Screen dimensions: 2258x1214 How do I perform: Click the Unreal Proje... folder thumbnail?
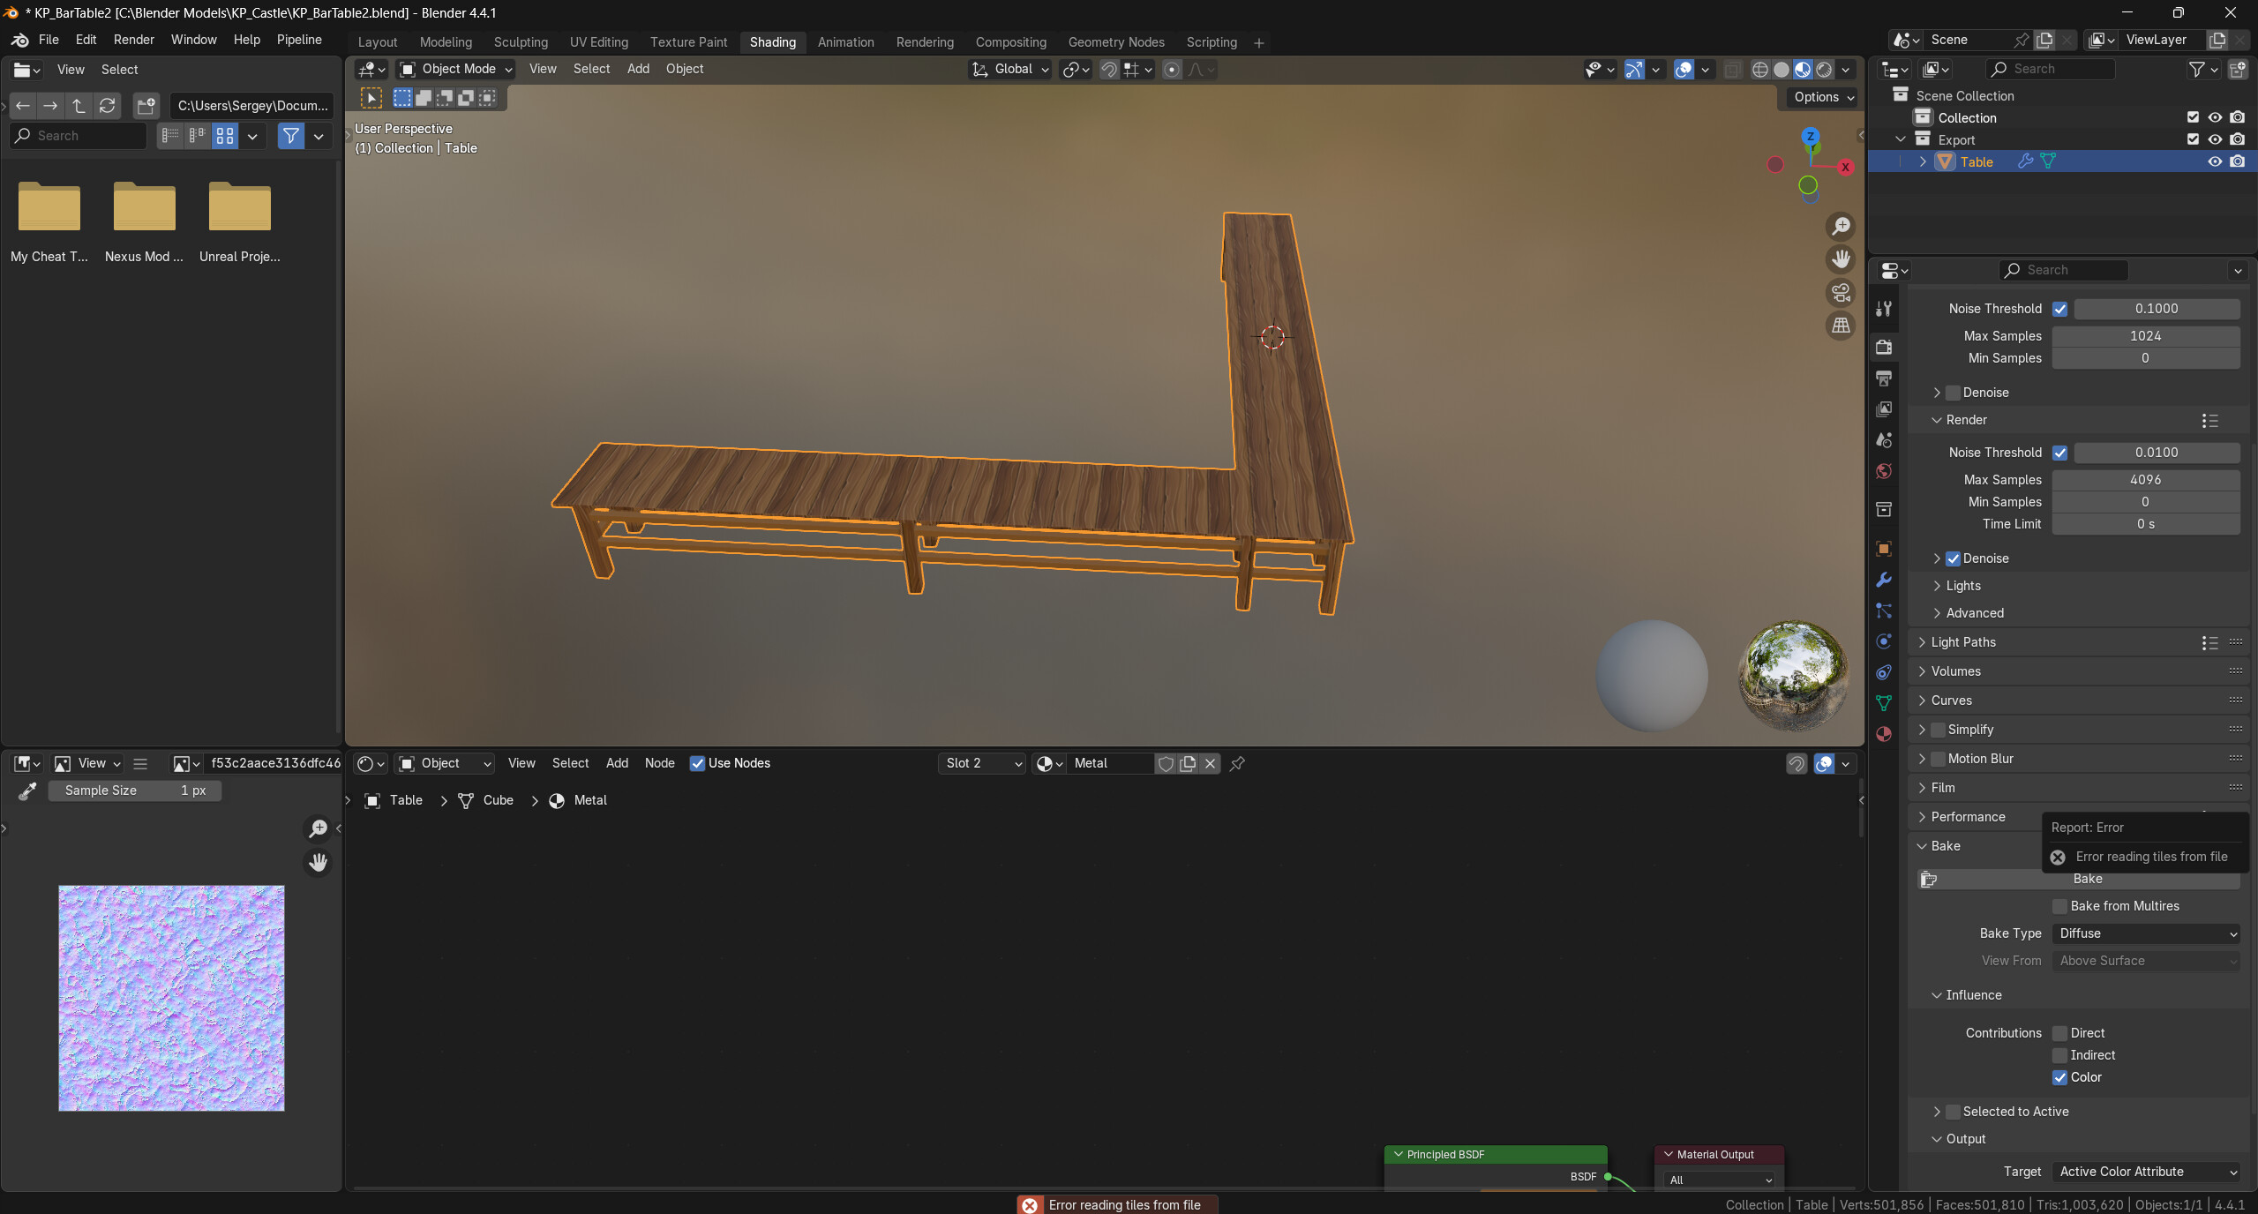[x=240, y=207]
